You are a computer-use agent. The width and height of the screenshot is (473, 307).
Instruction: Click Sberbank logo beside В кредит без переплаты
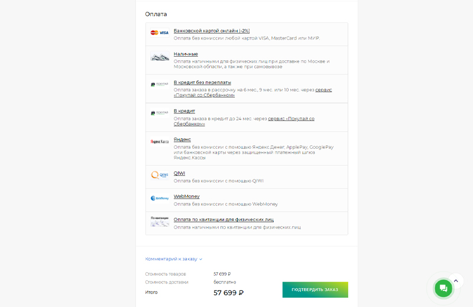[160, 84]
